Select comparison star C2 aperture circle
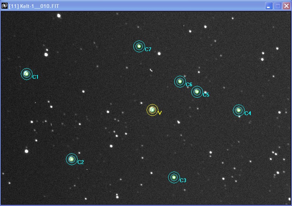 point(72,159)
